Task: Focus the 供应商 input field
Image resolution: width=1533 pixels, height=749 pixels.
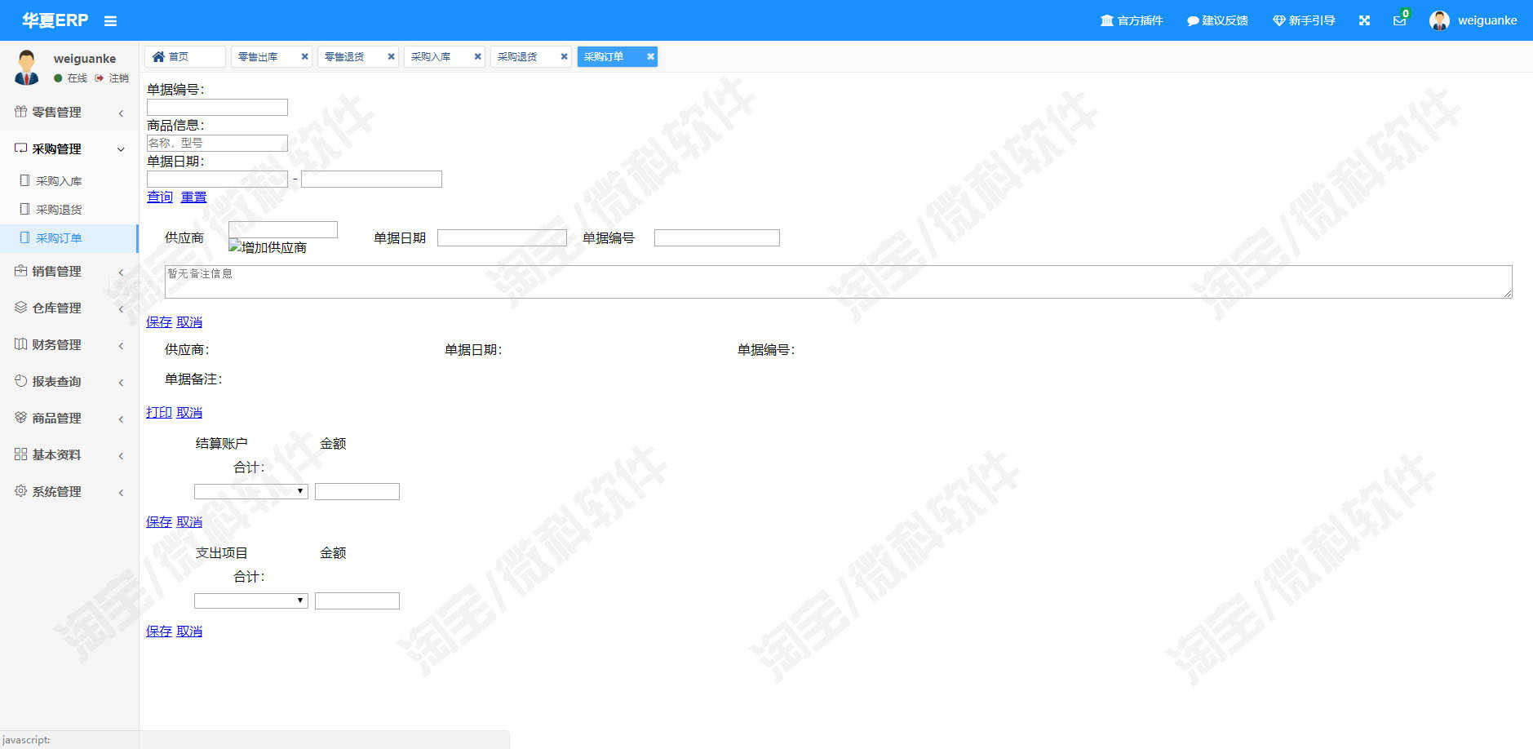Action: 283,229
